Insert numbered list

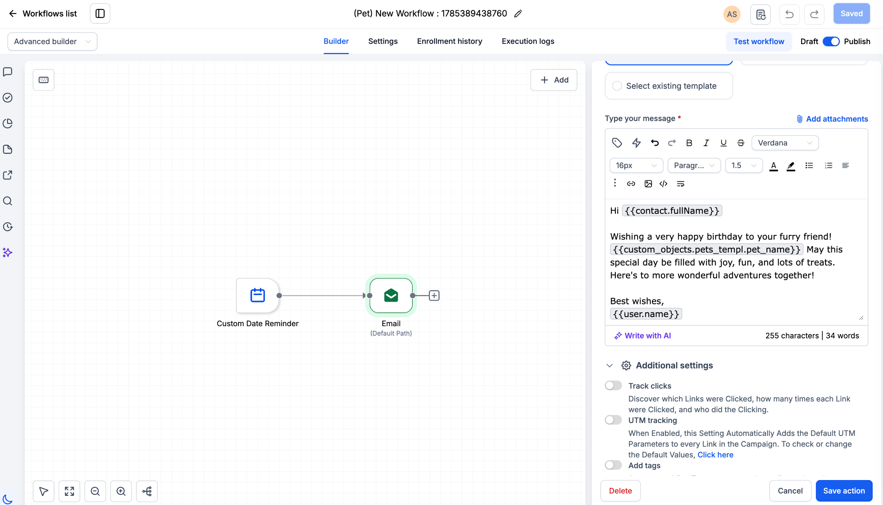pos(828,165)
